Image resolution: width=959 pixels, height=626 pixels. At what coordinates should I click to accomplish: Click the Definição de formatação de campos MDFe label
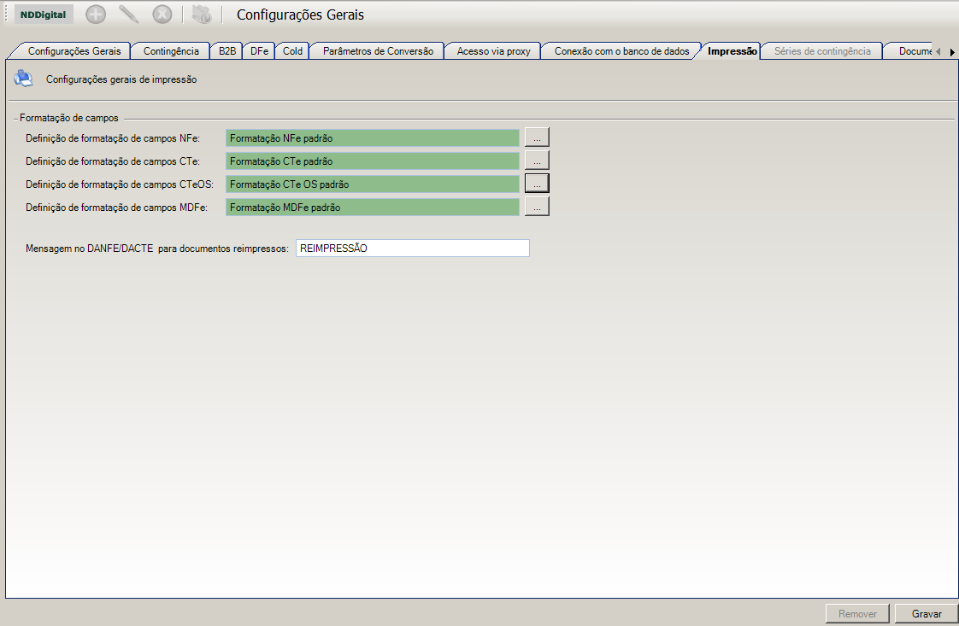116,208
